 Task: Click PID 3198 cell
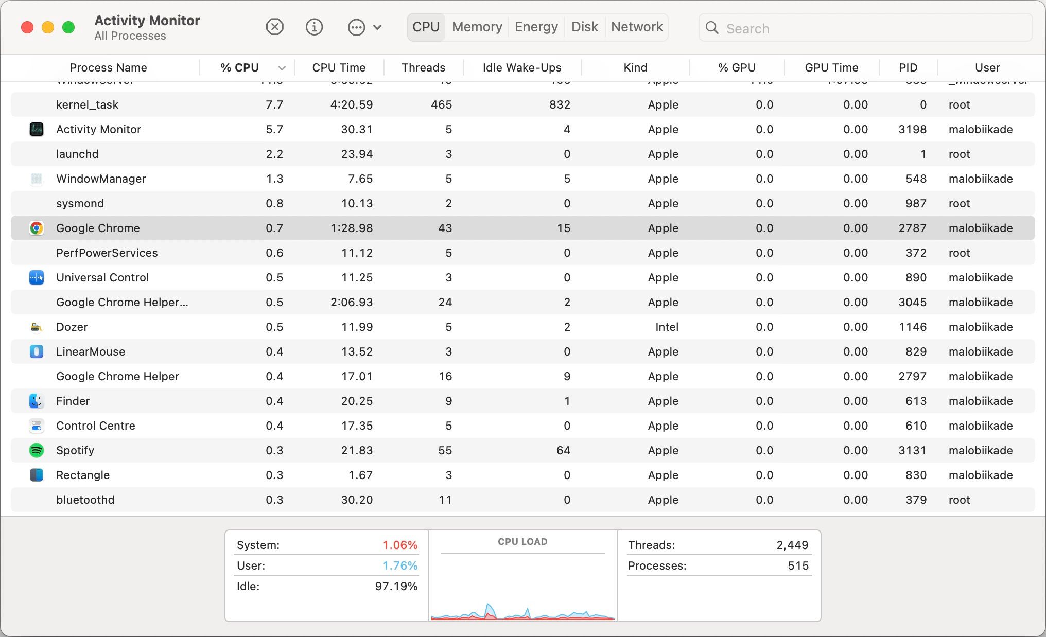point(912,129)
